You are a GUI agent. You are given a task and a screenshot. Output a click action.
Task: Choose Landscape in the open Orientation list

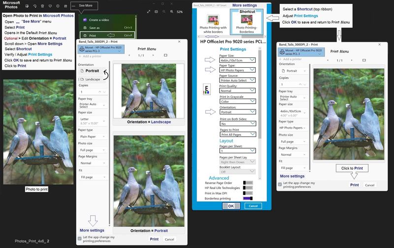(92, 79)
